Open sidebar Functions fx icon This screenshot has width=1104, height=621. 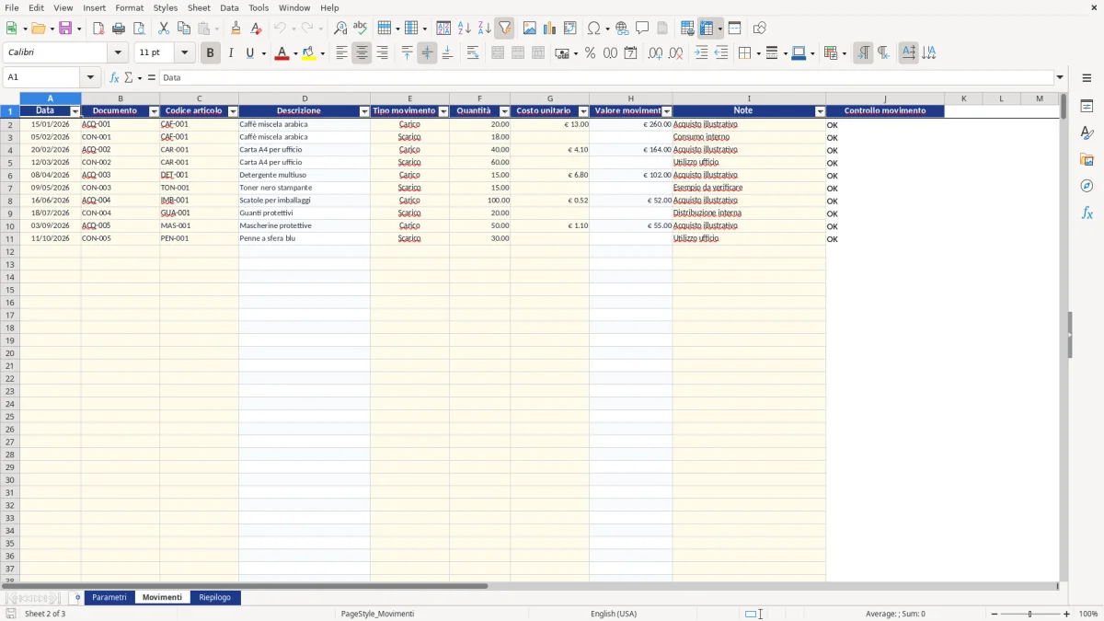tap(1087, 213)
